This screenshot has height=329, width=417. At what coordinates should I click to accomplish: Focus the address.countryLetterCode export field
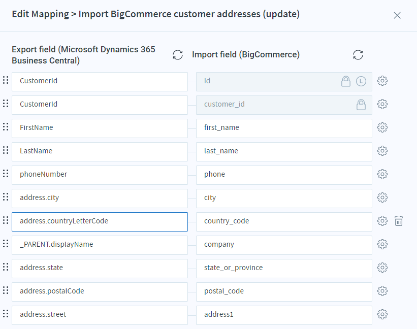[x=100, y=222]
